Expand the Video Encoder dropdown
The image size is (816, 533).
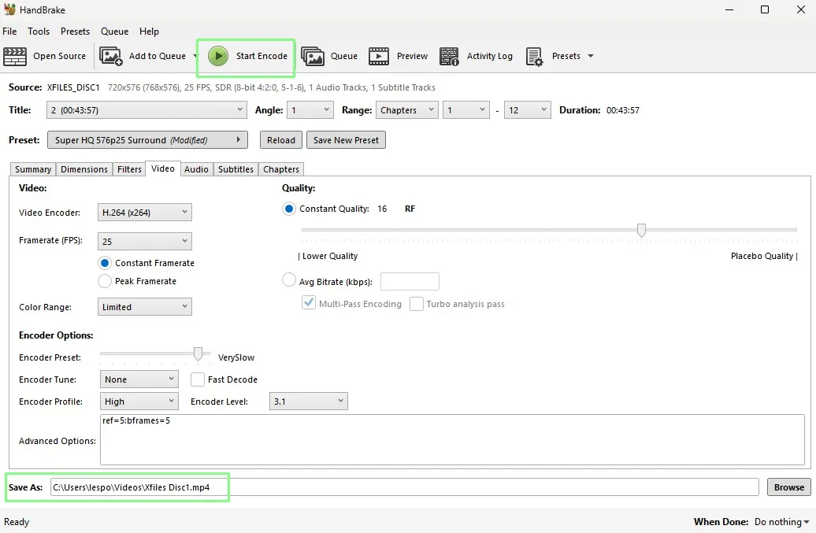pos(145,212)
